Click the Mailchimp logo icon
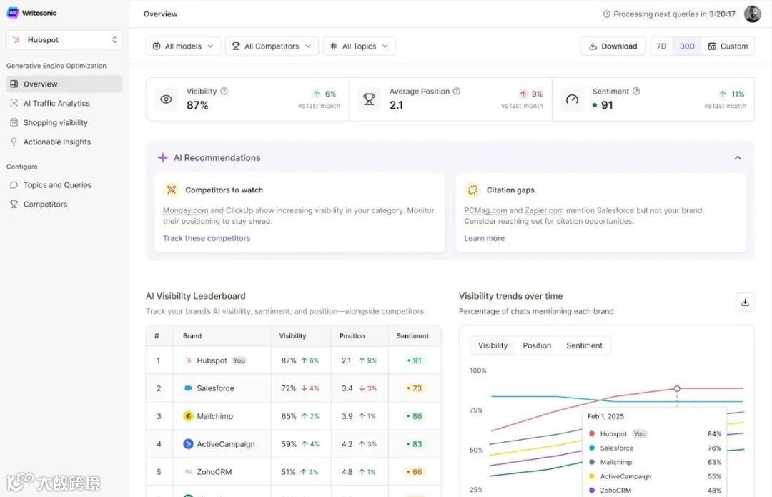 click(x=188, y=416)
